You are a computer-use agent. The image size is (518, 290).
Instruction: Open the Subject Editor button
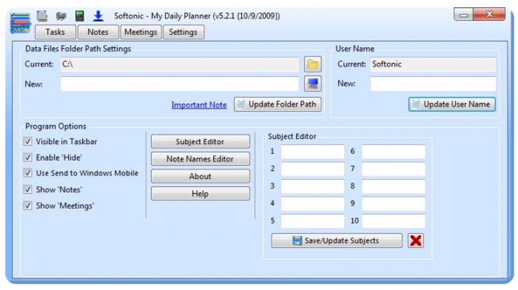[200, 142]
